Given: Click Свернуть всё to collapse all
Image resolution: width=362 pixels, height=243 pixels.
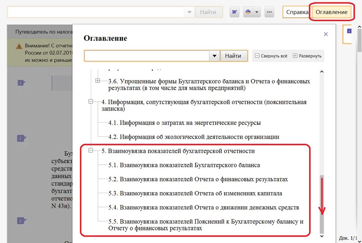Looking at the screenshot, I should pos(271,56).
